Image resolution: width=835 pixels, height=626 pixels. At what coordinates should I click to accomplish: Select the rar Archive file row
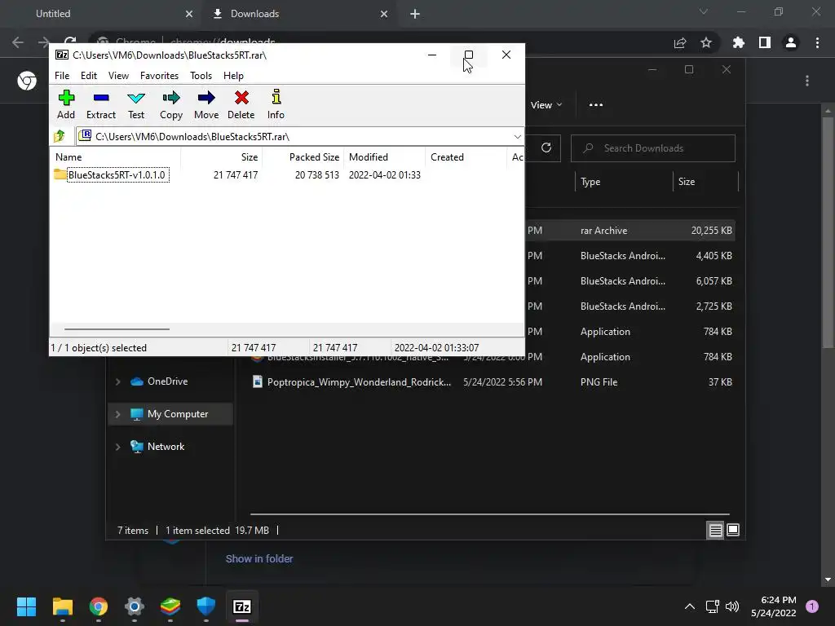630,231
